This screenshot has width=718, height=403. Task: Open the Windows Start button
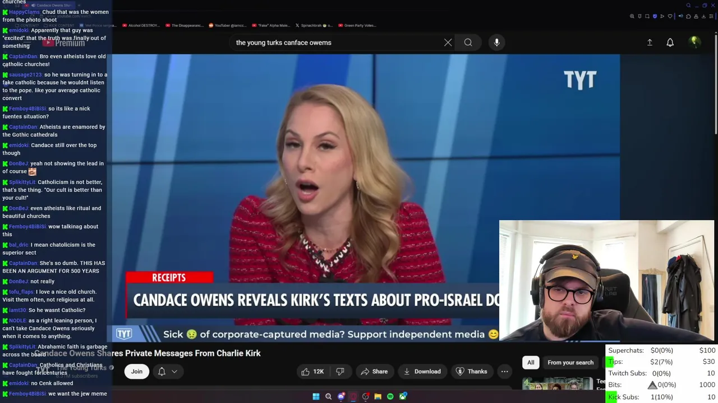(x=316, y=396)
